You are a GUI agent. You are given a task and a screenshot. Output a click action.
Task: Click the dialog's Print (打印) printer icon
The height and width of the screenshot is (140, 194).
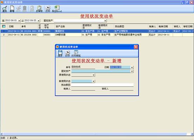(x=68, y=53)
